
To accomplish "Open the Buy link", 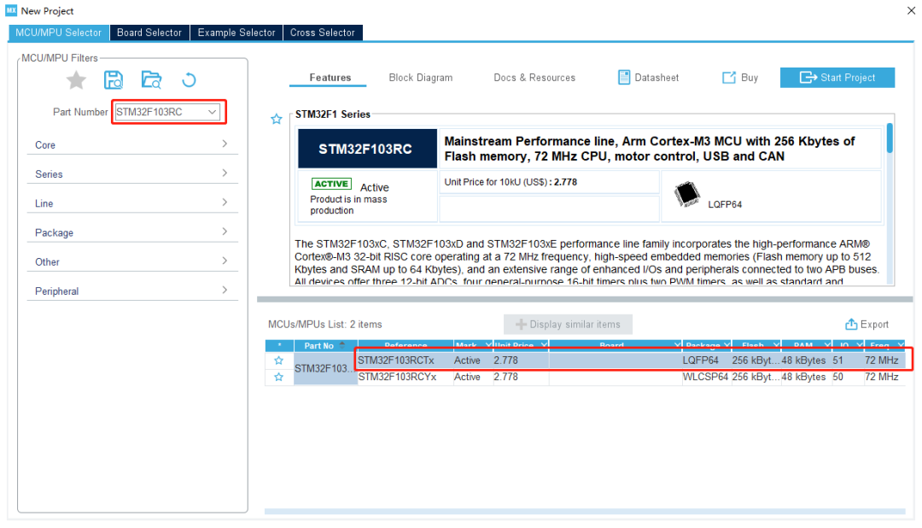I will pyautogui.click(x=739, y=78).
